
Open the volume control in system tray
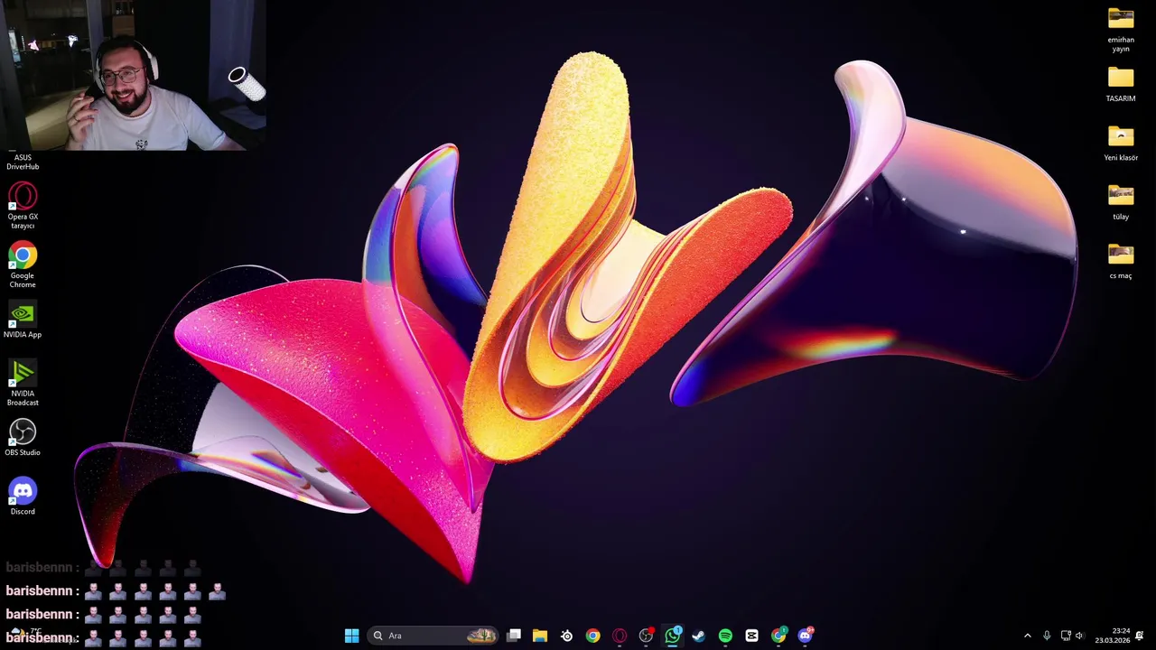pyautogui.click(x=1079, y=636)
